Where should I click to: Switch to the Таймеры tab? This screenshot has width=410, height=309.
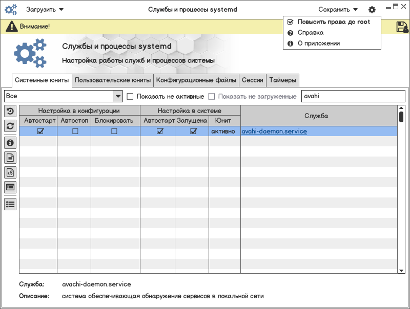[x=282, y=80]
